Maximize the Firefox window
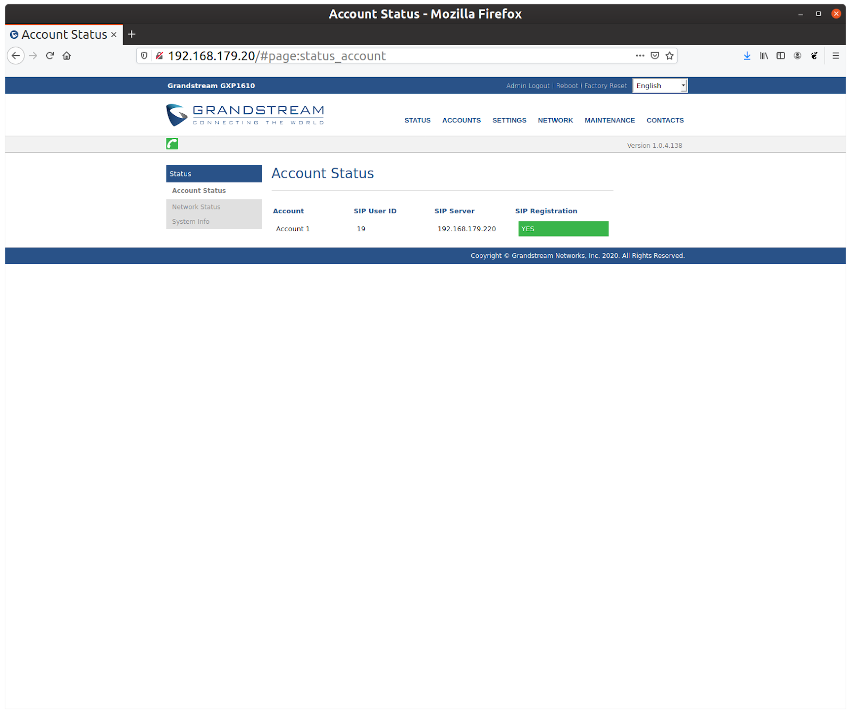 pos(818,14)
